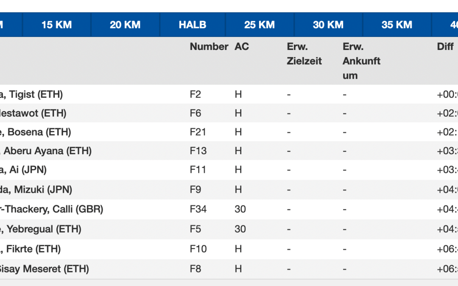
Task: Open the Mizuki (JPN) runner details
Action: (36, 190)
